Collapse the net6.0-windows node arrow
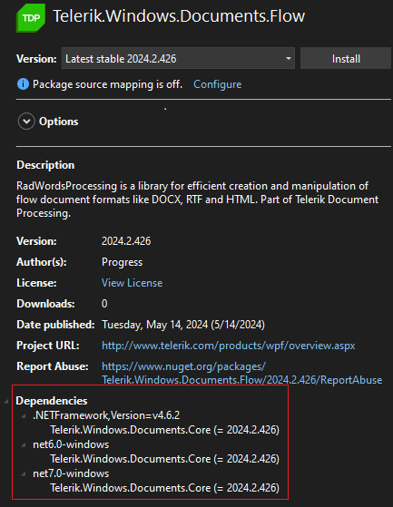This screenshot has height=507, width=393. click(x=24, y=445)
